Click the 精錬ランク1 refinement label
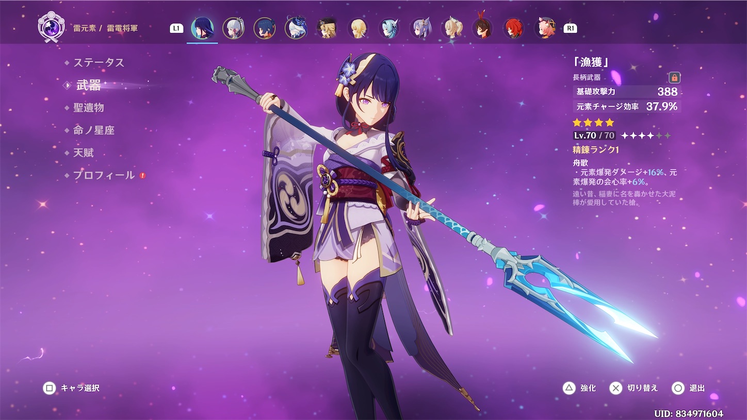Screen dimensions: 747x420 coord(595,150)
